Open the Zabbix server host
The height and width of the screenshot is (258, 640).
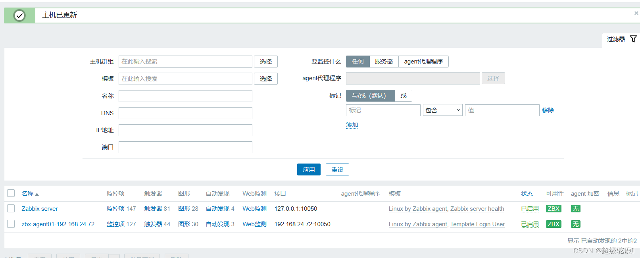[x=40, y=209]
